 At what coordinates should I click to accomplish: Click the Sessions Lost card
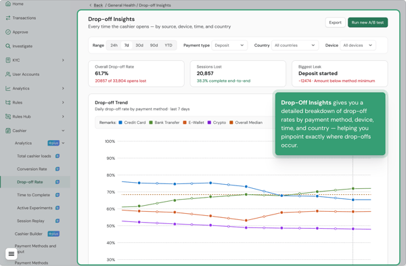[238, 74]
